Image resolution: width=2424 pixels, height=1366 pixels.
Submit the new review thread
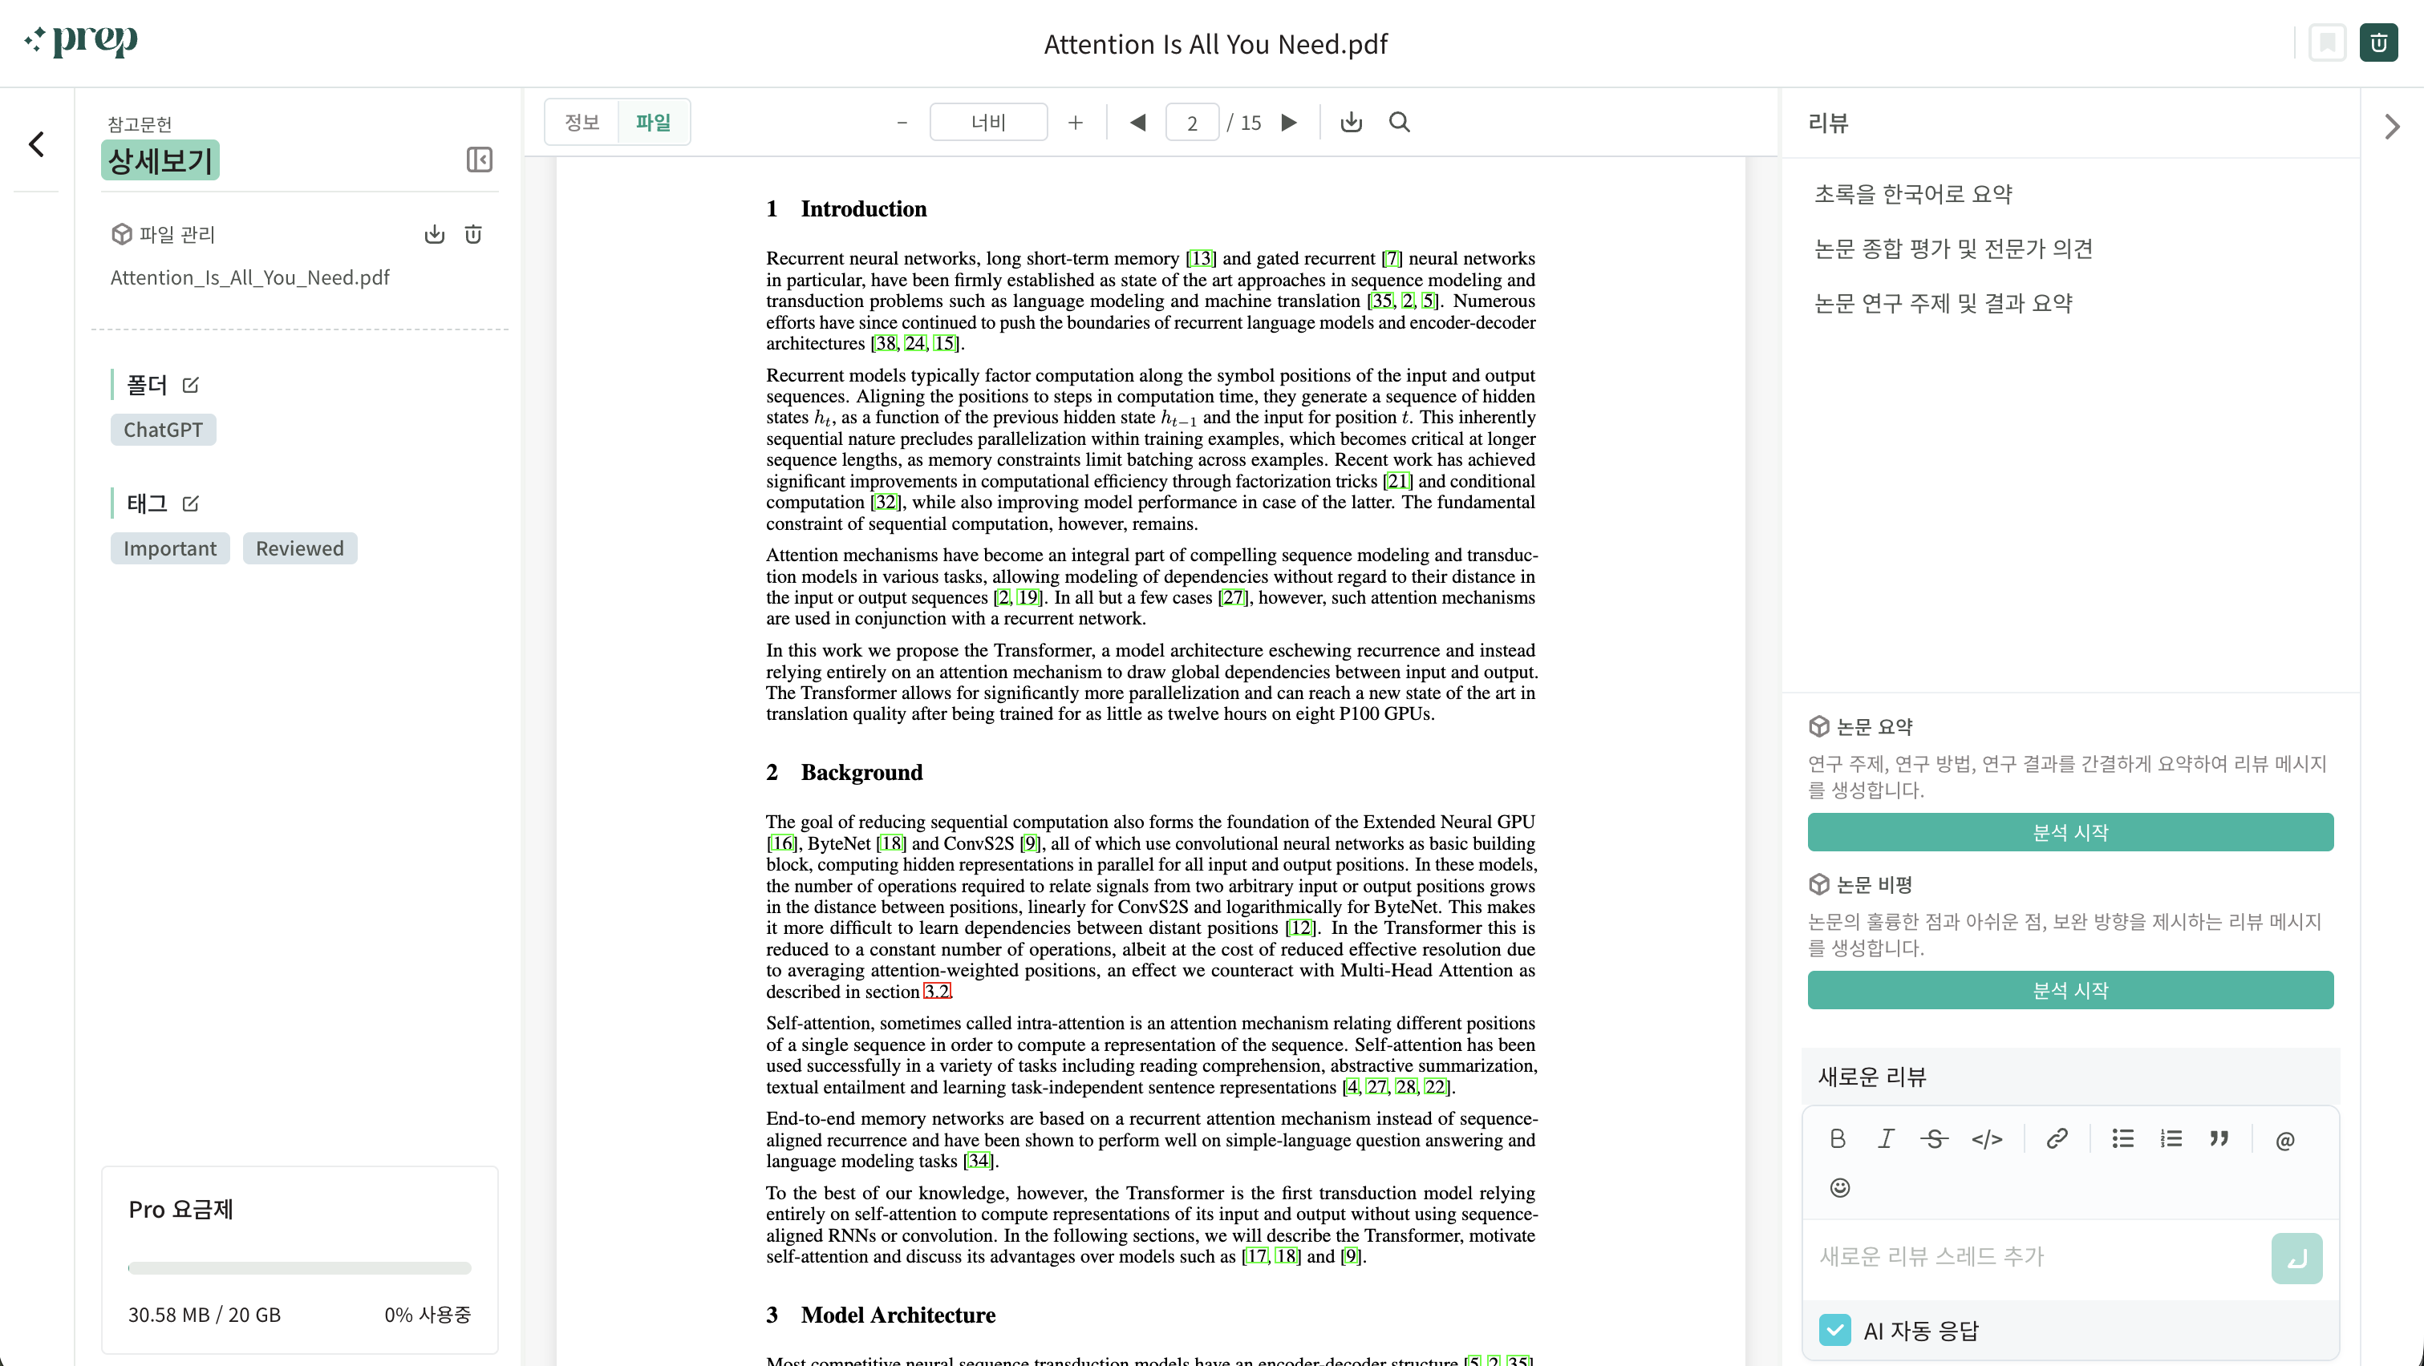pos(2296,1258)
